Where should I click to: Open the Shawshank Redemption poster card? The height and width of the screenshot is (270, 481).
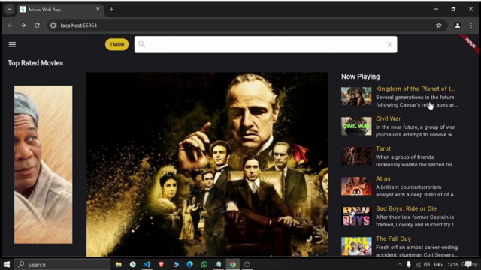point(44,164)
